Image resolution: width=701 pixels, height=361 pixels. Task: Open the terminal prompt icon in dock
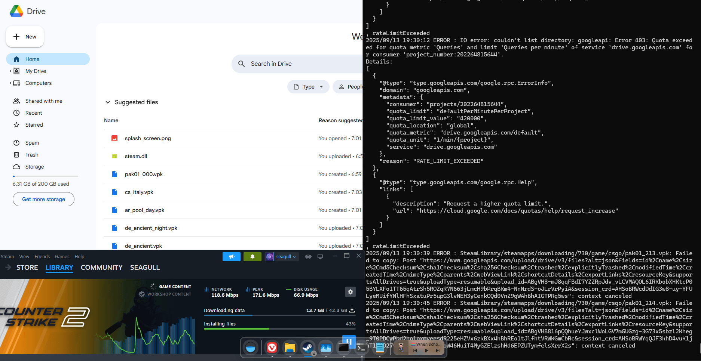point(361,348)
